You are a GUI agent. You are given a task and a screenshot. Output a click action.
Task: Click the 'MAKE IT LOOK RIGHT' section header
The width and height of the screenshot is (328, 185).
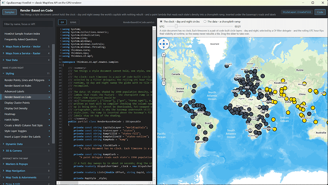coord(13,68)
